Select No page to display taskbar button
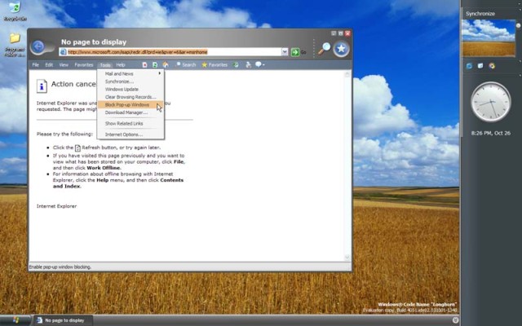This screenshot has height=326, width=522. (64, 320)
